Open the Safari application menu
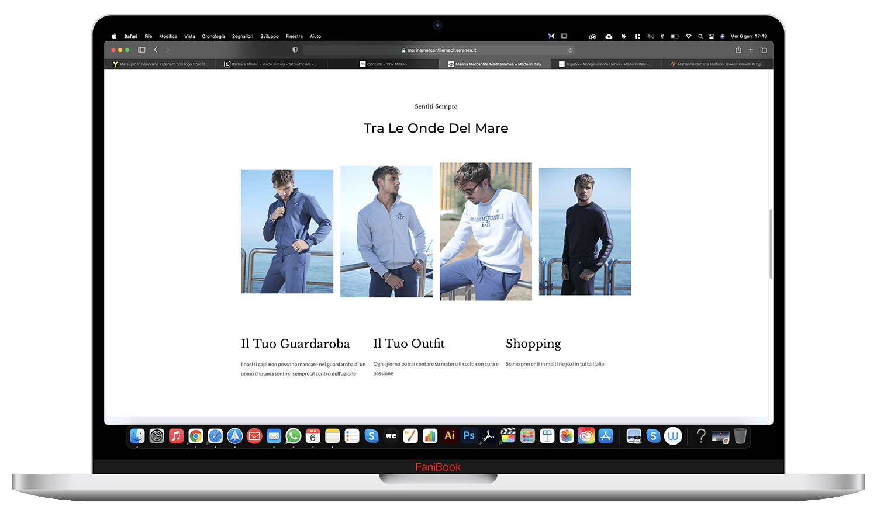The width and height of the screenshot is (877, 520). point(131,36)
